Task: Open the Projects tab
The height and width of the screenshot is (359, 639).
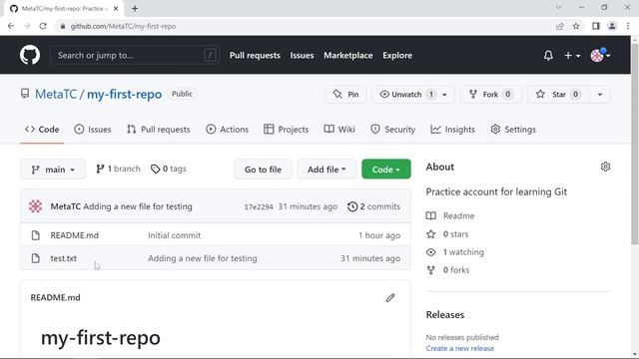Action: [287, 130]
